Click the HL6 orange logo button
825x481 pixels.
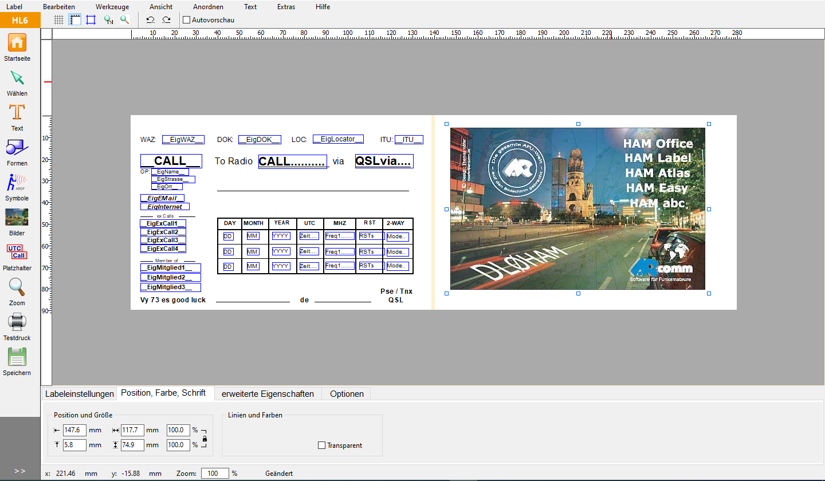(x=20, y=20)
